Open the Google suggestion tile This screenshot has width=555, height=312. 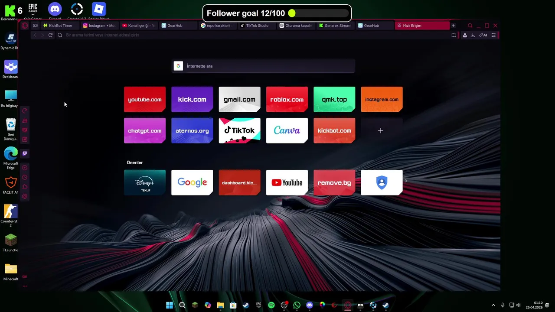(x=192, y=182)
